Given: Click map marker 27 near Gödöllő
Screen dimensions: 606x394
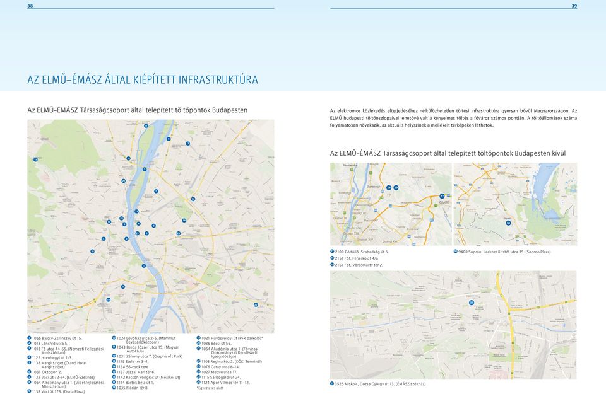Looking at the screenshot, I should pos(442,196).
